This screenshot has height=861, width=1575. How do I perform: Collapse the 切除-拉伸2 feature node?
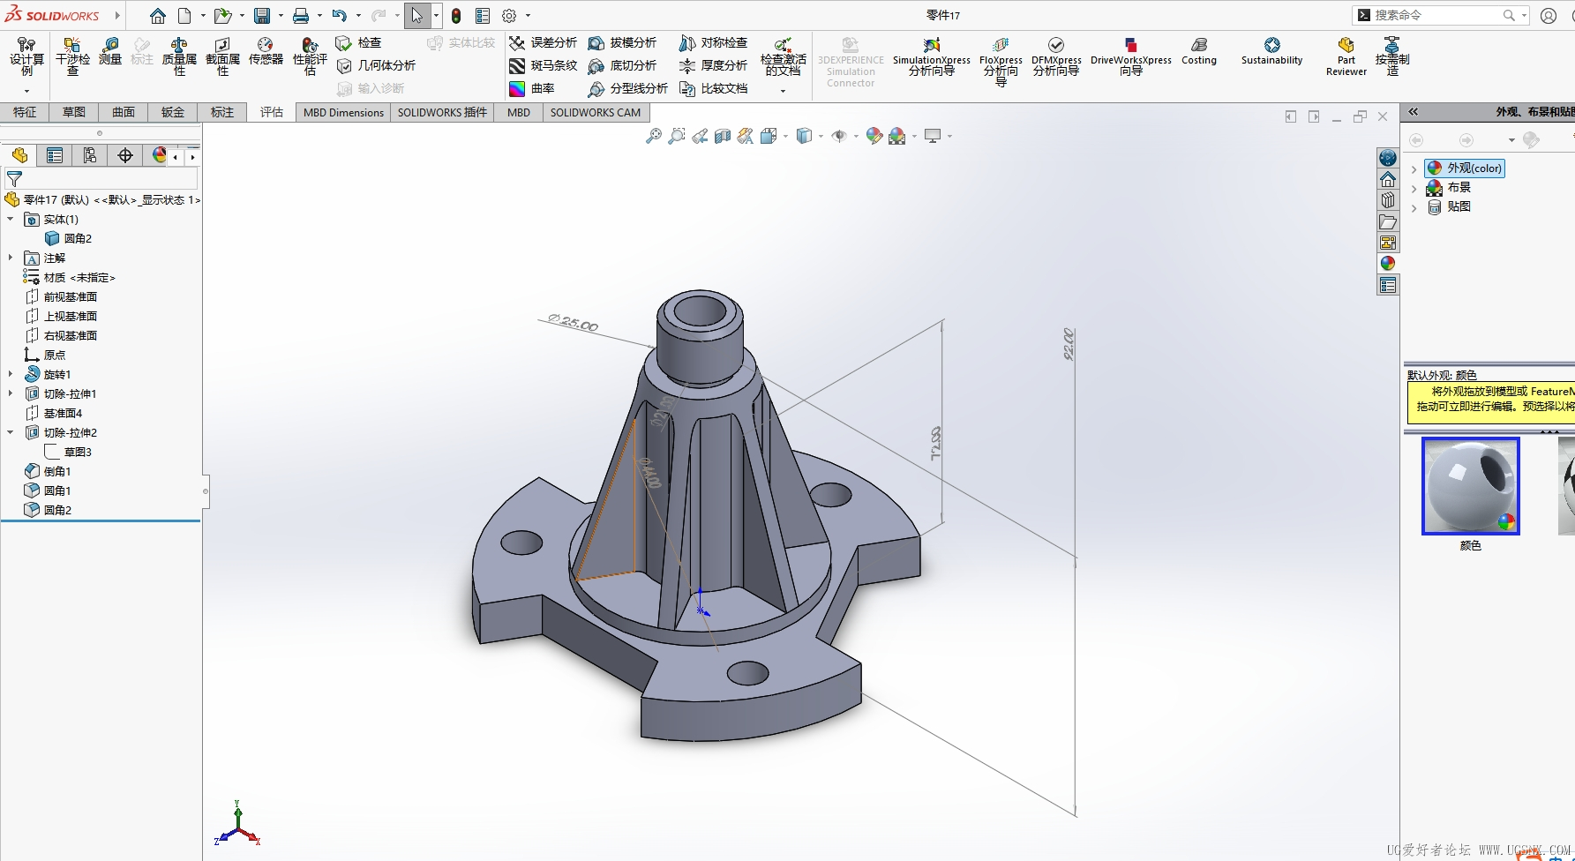[11, 432]
